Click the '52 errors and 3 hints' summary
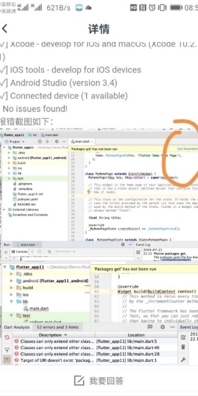The width and height of the screenshot is (198, 396). point(57,327)
